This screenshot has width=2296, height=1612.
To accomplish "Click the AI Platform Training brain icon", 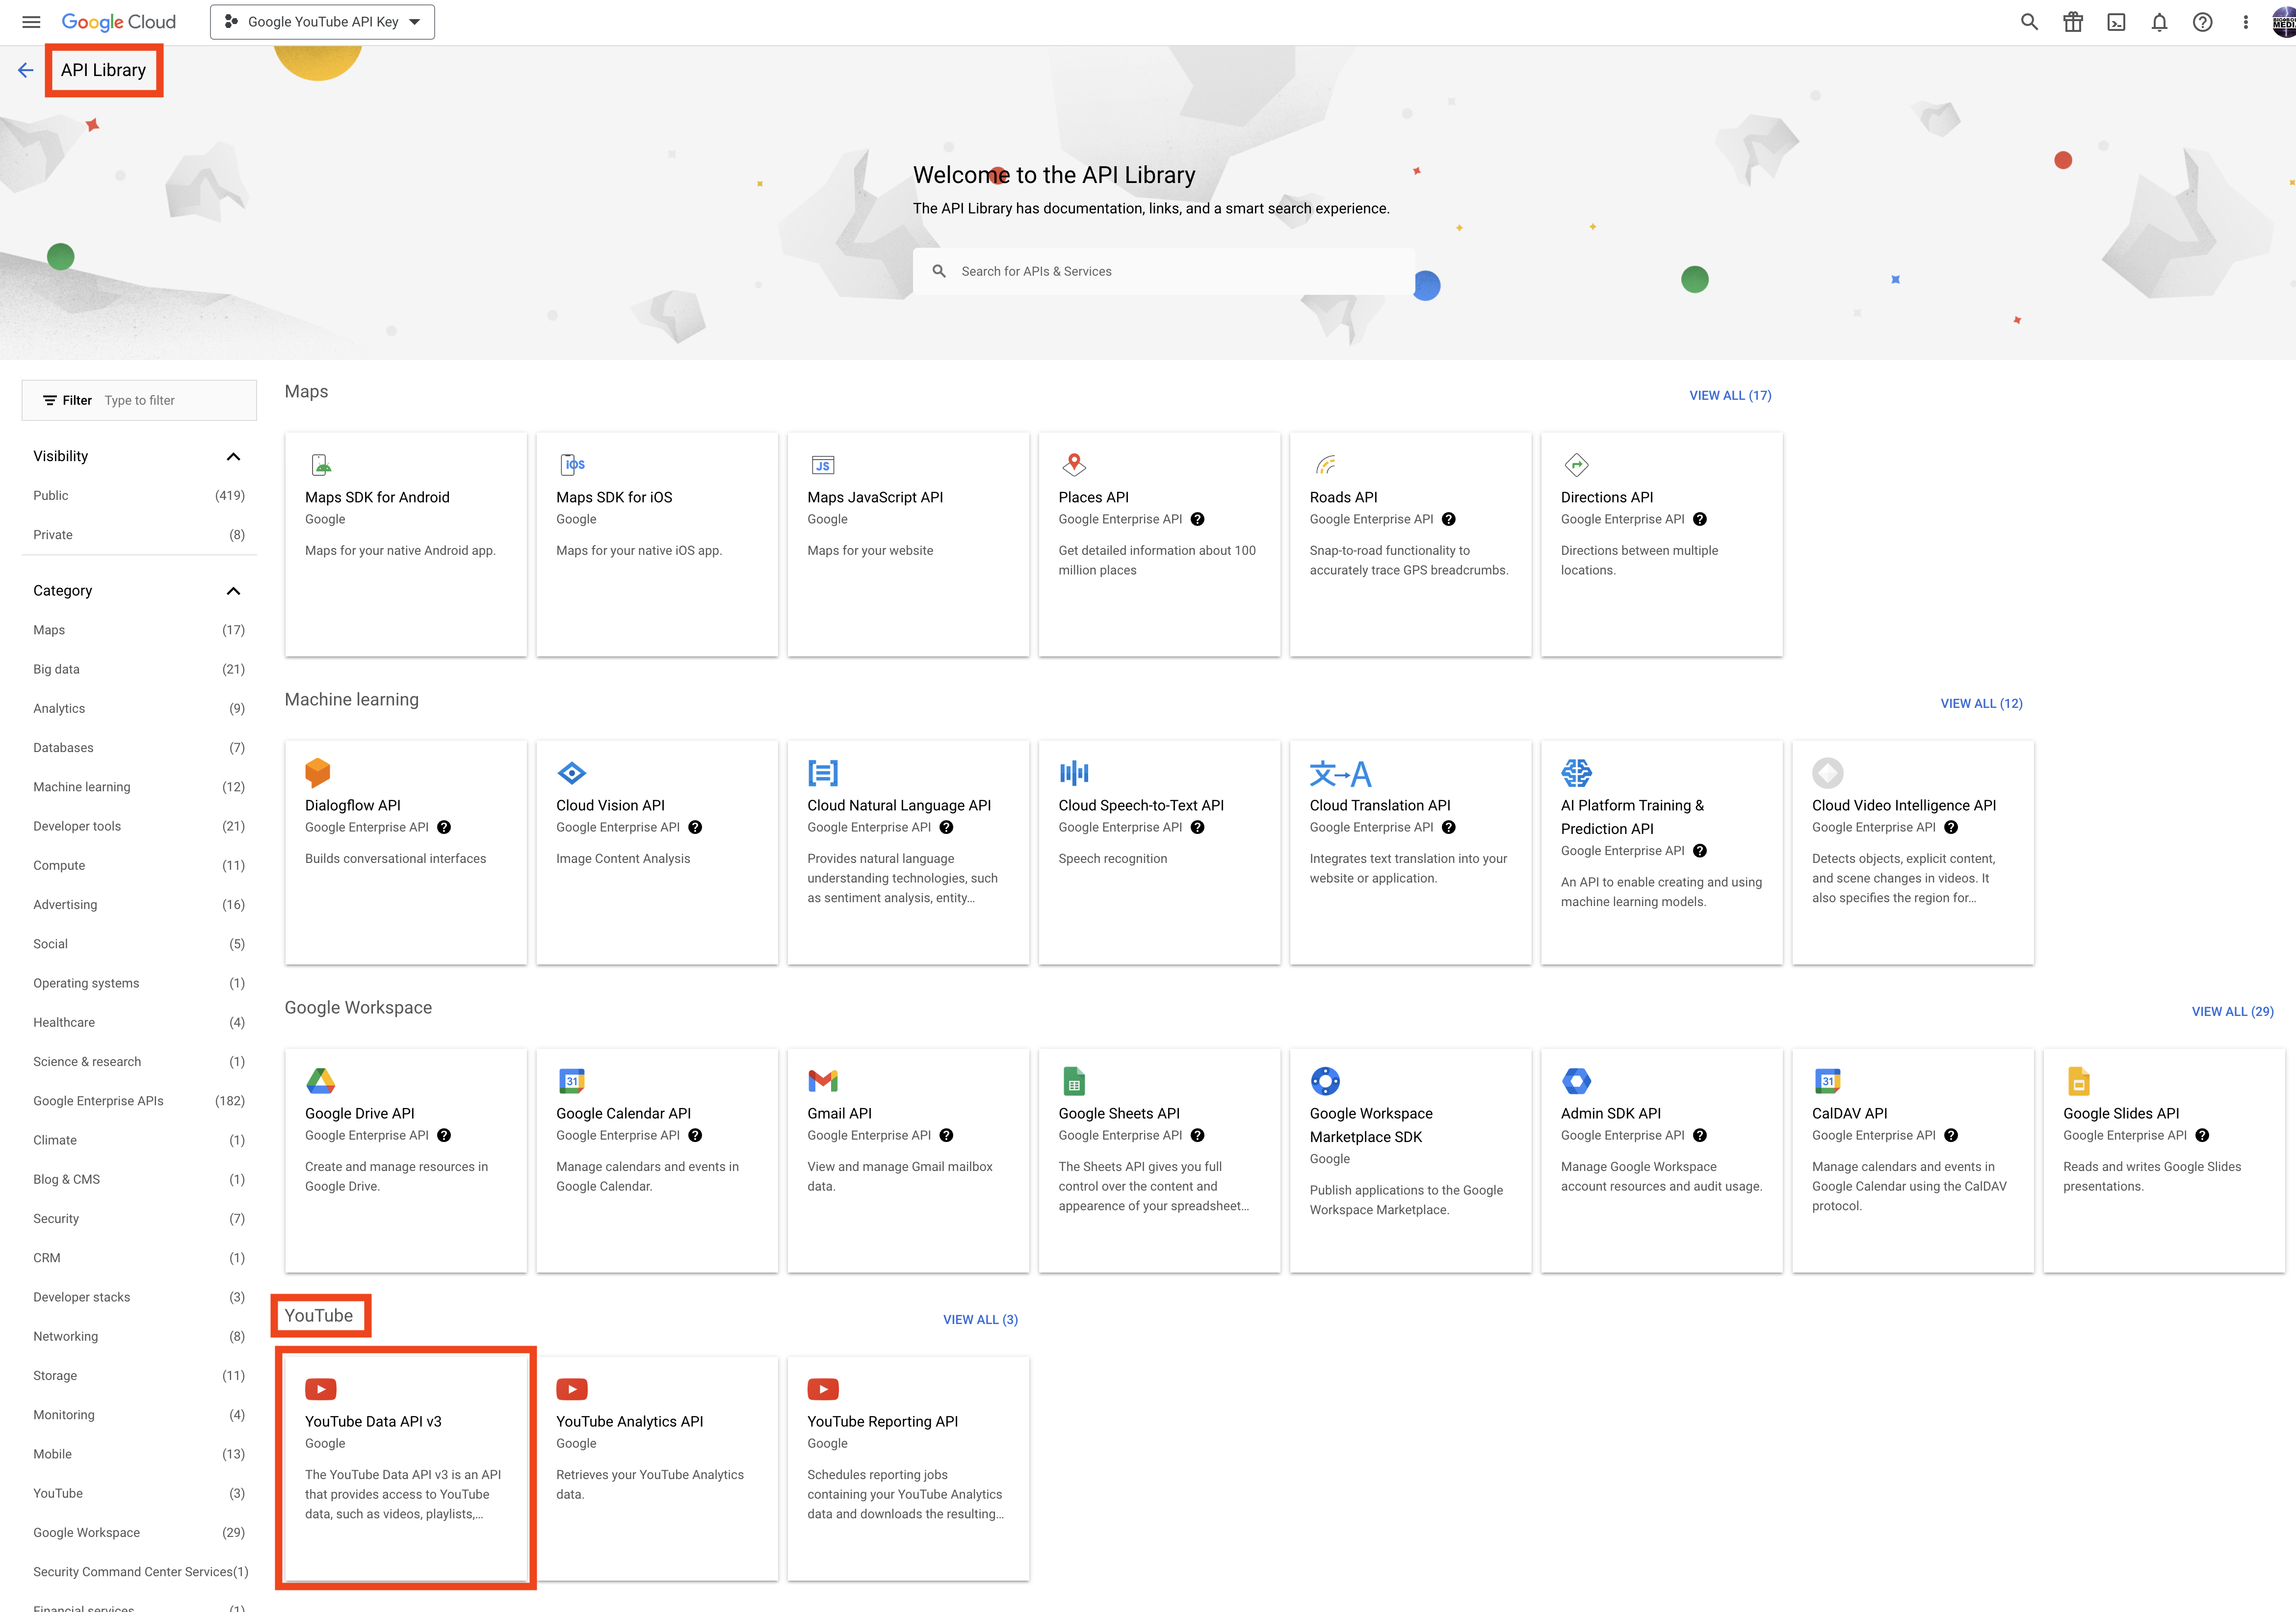I will [1576, 772].
